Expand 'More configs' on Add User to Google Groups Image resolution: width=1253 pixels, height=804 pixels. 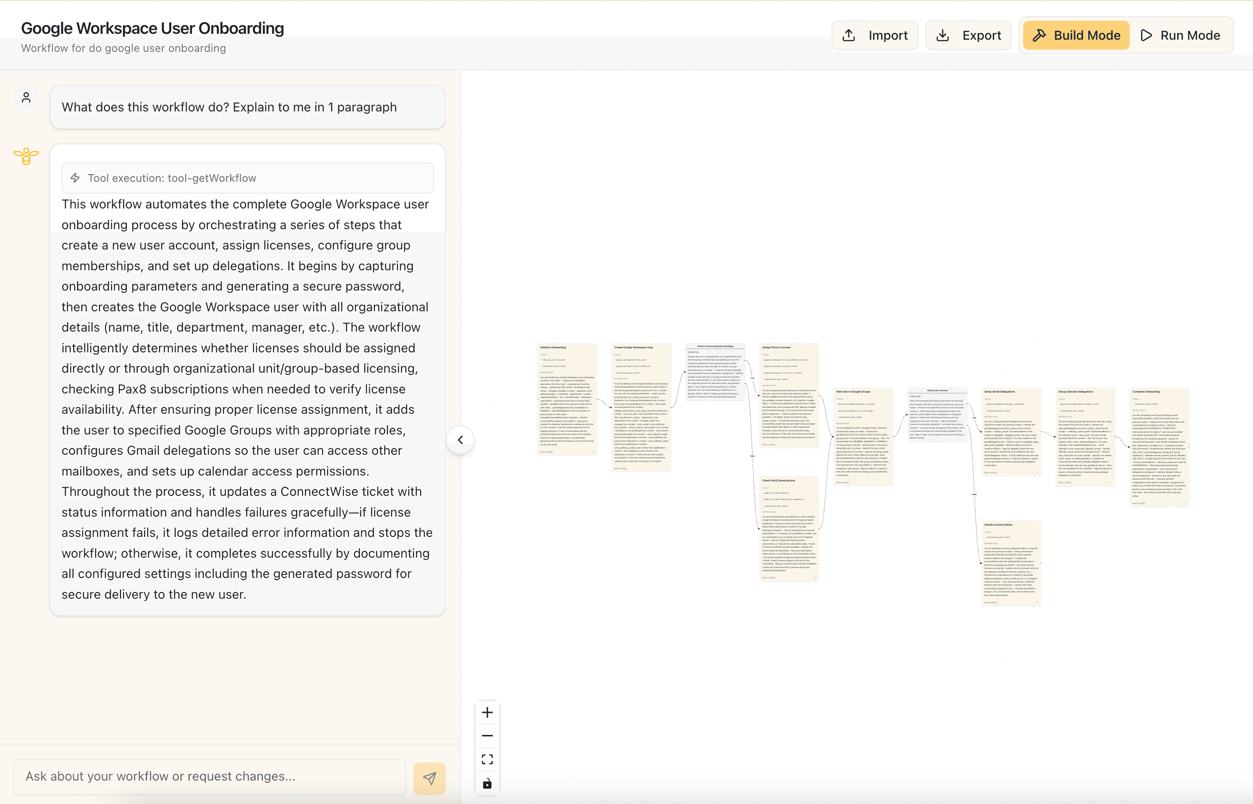pos(863,482)
